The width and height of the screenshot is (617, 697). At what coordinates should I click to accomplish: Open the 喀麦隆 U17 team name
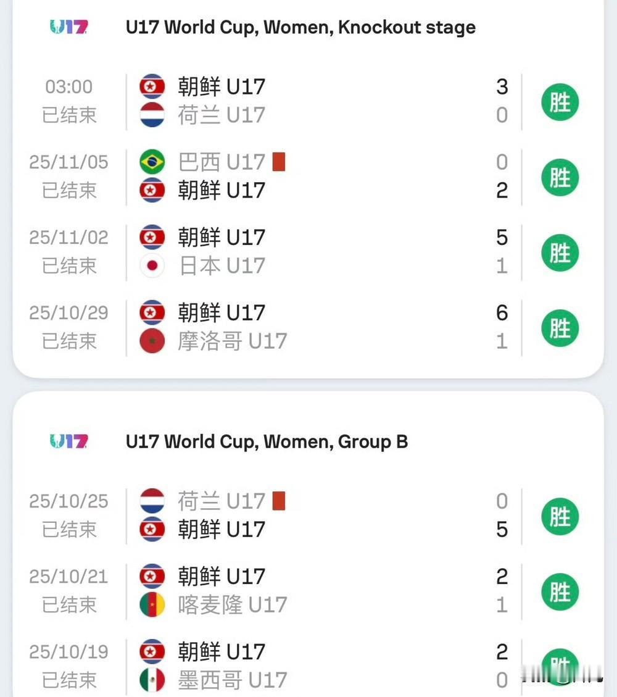coord(233,605)
